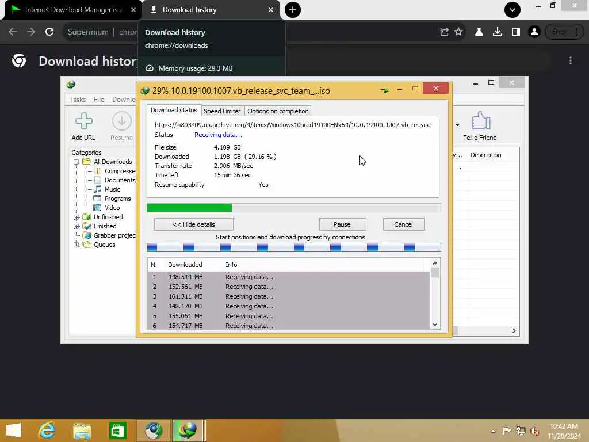Click the browser back arrow

point(13,32)
